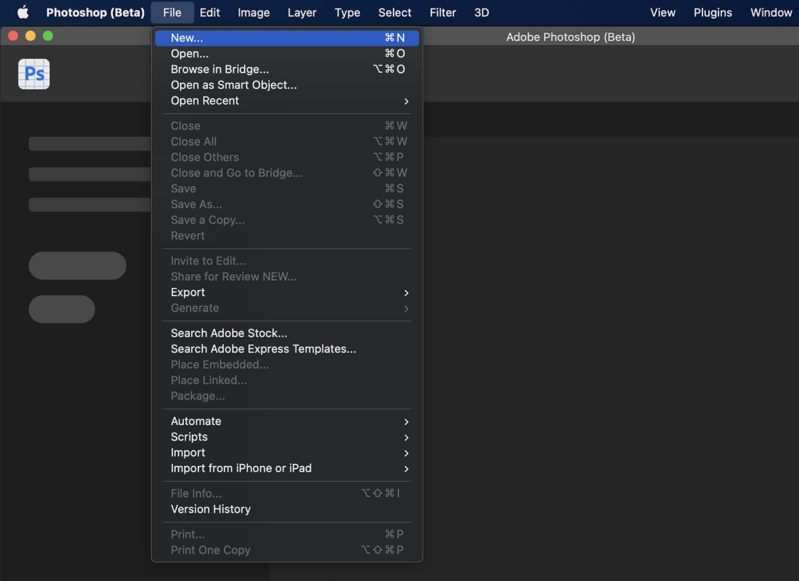Viewport: 799px width, 581px height.
Task: Open the Type menu
Action: click(x=347, y=12)
